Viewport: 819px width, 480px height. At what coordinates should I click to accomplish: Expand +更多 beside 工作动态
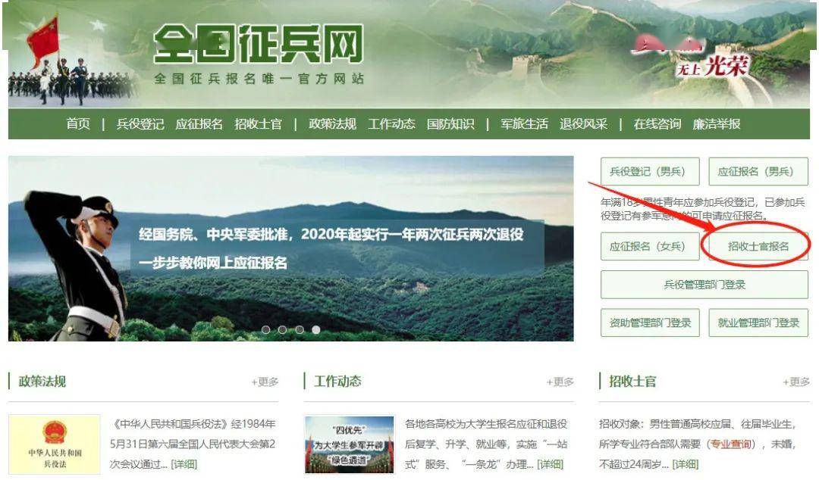(560, 382)
